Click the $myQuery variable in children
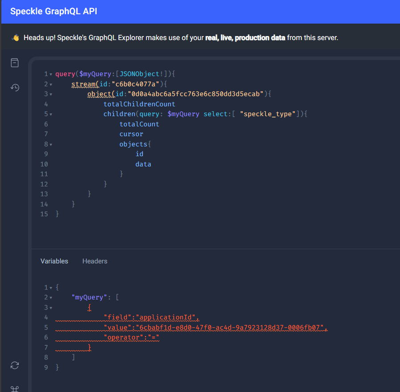The image size is (400, 392). point(183,114)
